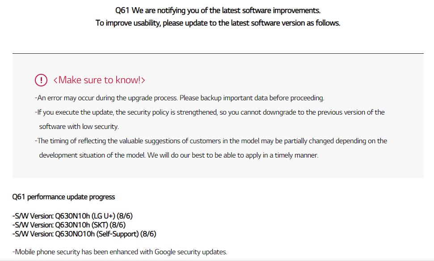Click the "To improve usability" subtitle line
434x261 pixels.
pyautogui.click(x=218, y=23)
